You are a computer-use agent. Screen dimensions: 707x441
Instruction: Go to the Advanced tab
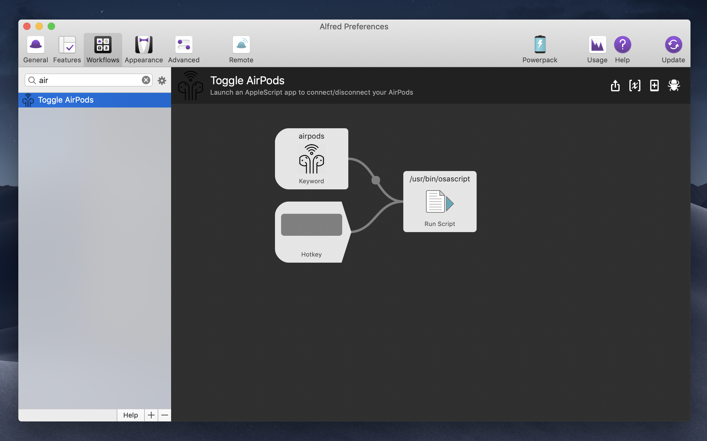(184, 50)
